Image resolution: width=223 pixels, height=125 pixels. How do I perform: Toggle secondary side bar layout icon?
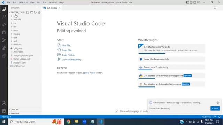[x=195, y=2]
